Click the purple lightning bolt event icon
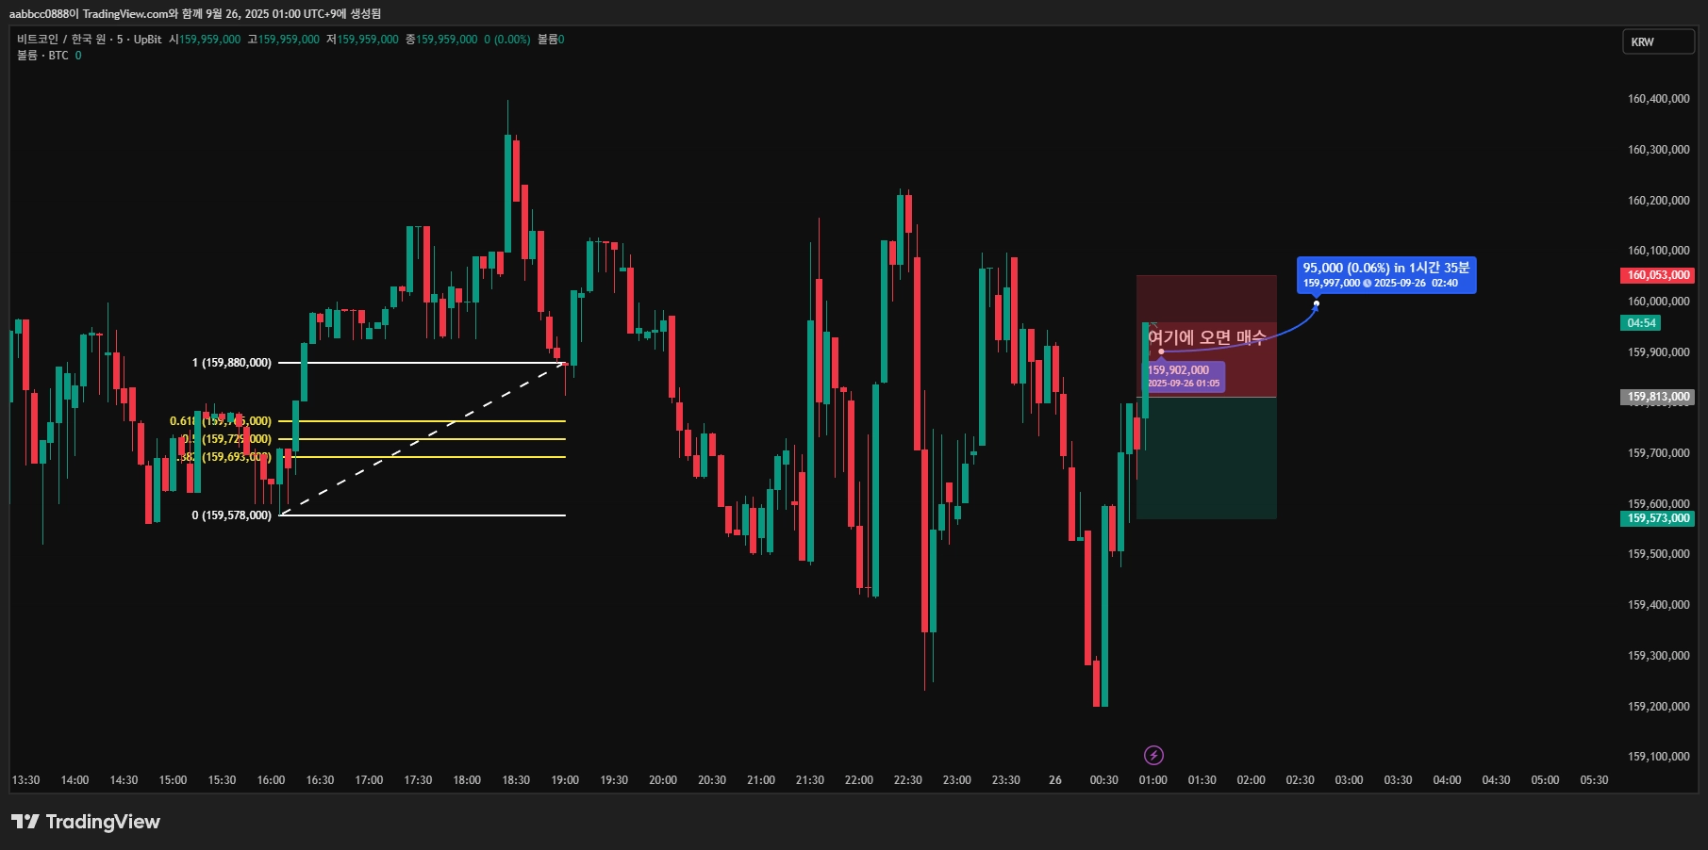1708x850 pixels. [x=1153, y=755]
